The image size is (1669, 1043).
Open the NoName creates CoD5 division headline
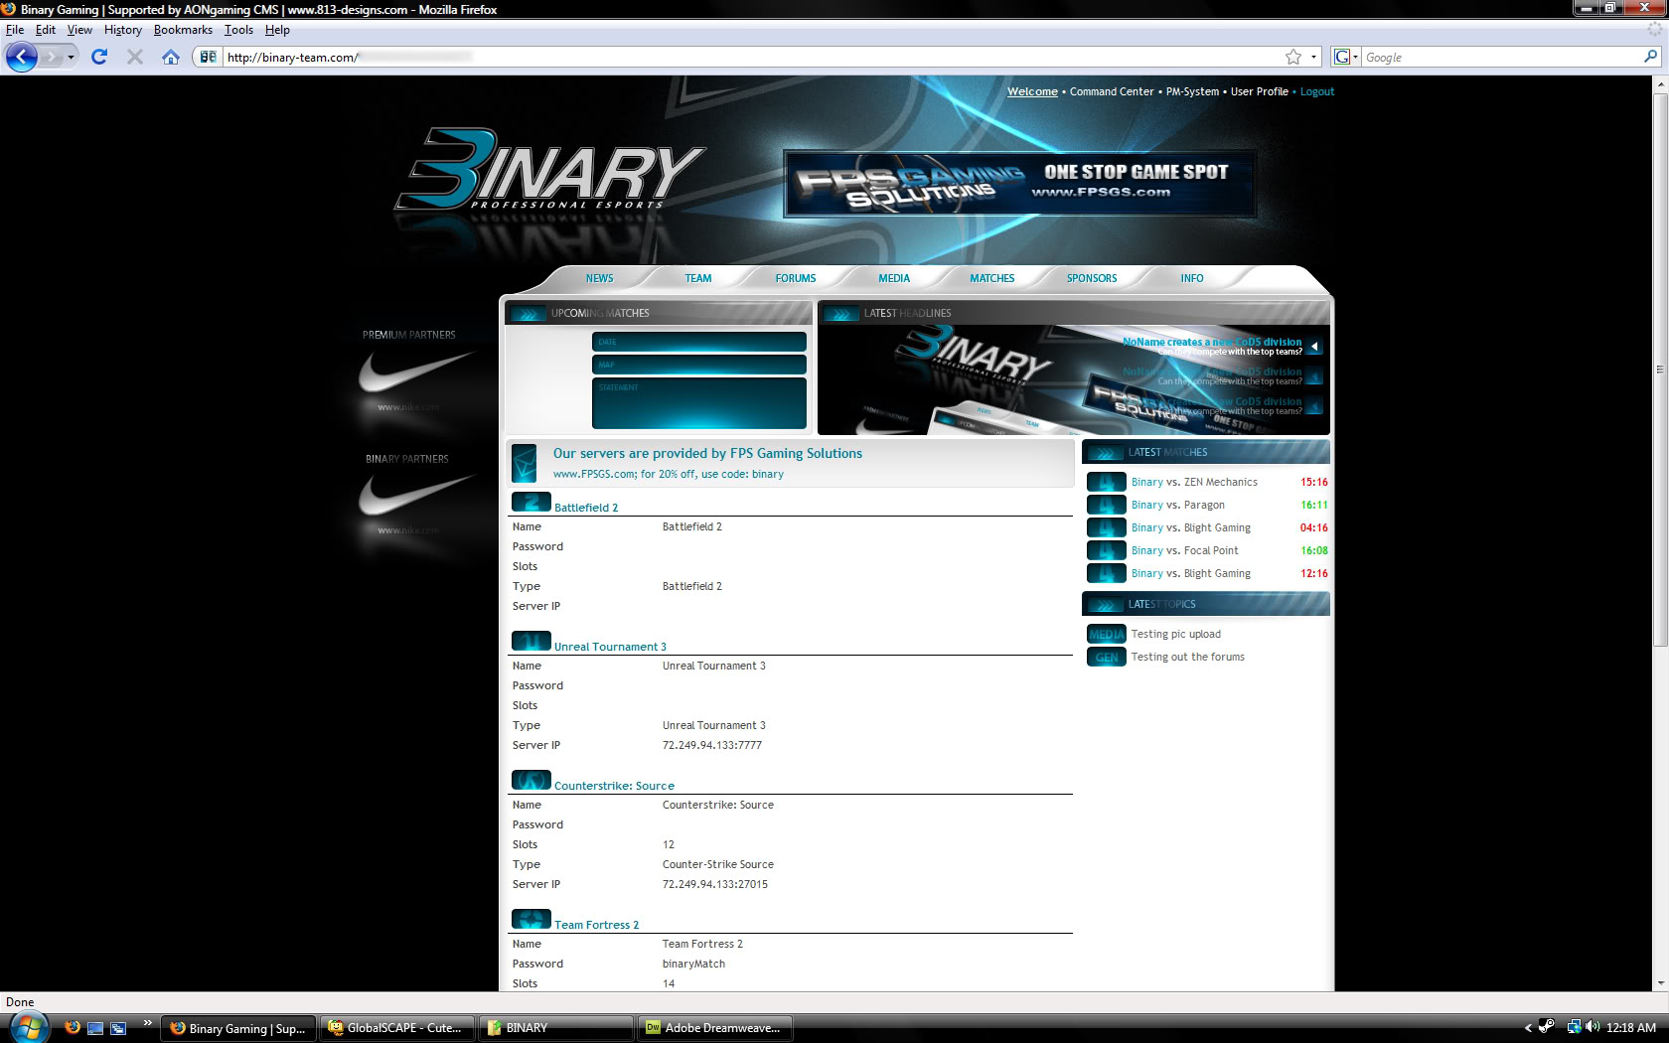[1212, 342]
